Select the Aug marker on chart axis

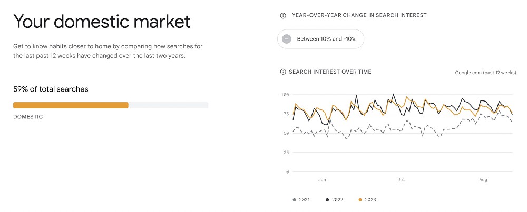(x=483, y=180)
